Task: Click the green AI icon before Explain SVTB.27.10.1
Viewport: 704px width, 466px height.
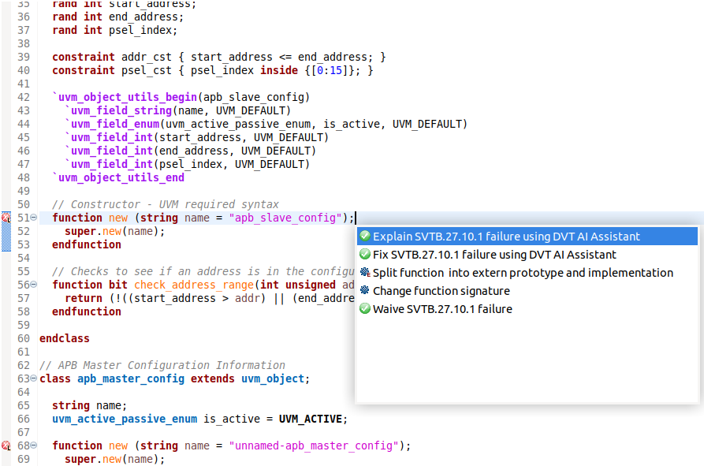Action: (x=365, y=235)
